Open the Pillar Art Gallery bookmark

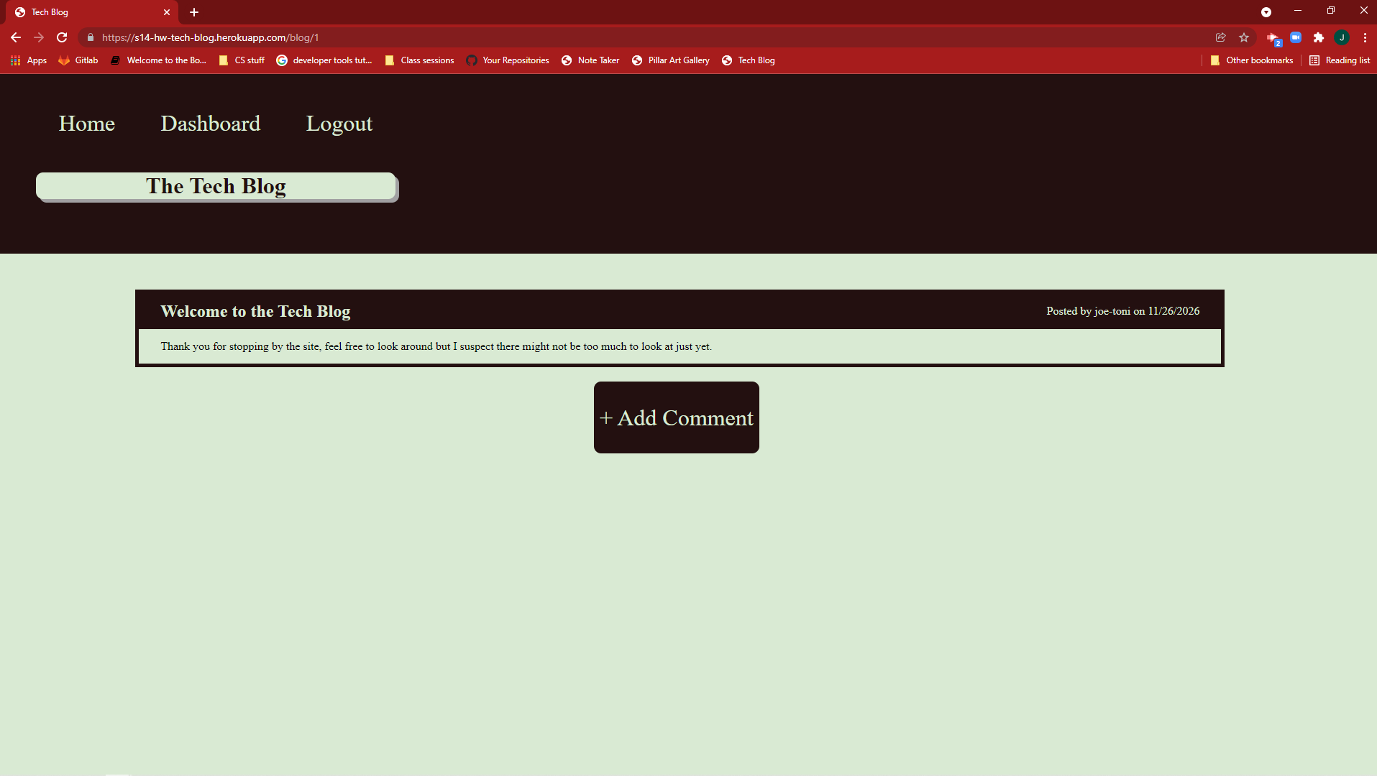pyautogui.click(x=670, y=60)
